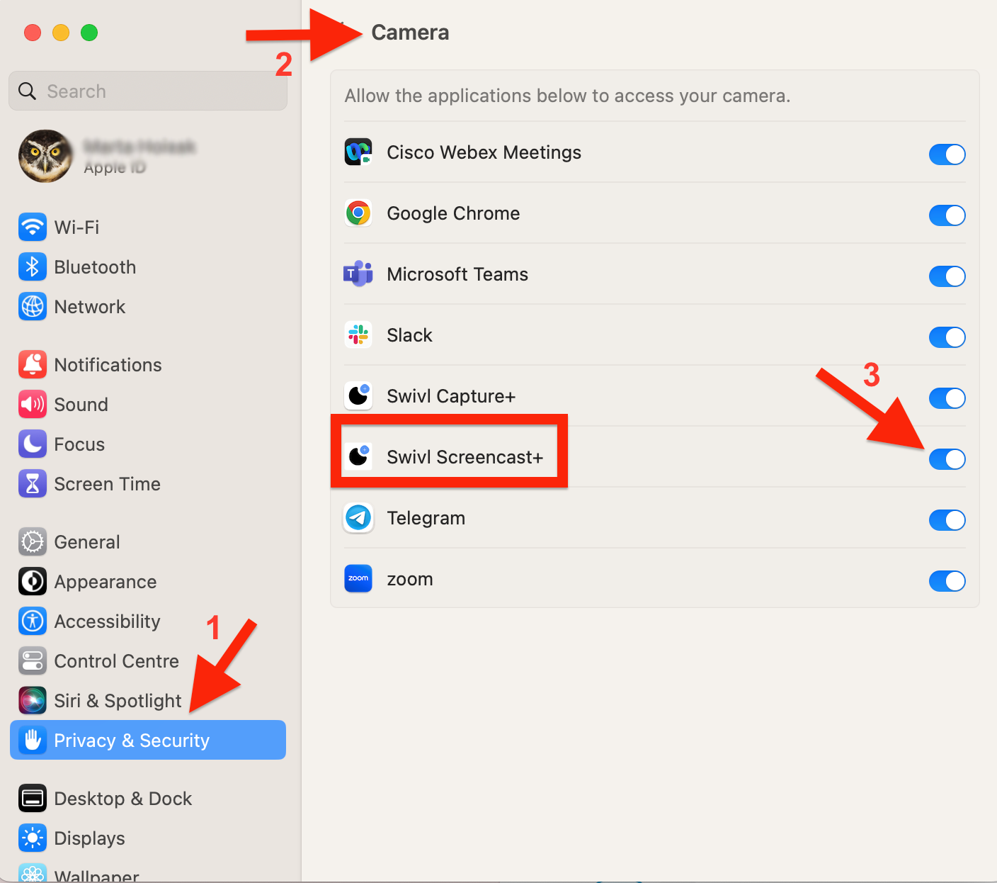Click the Sound speaker icon

click(x=33, y=405)
